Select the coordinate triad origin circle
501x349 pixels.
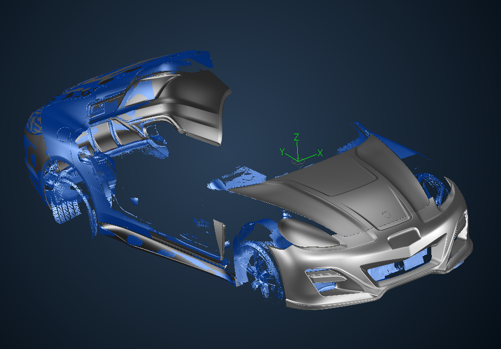[x=298, y=162]
